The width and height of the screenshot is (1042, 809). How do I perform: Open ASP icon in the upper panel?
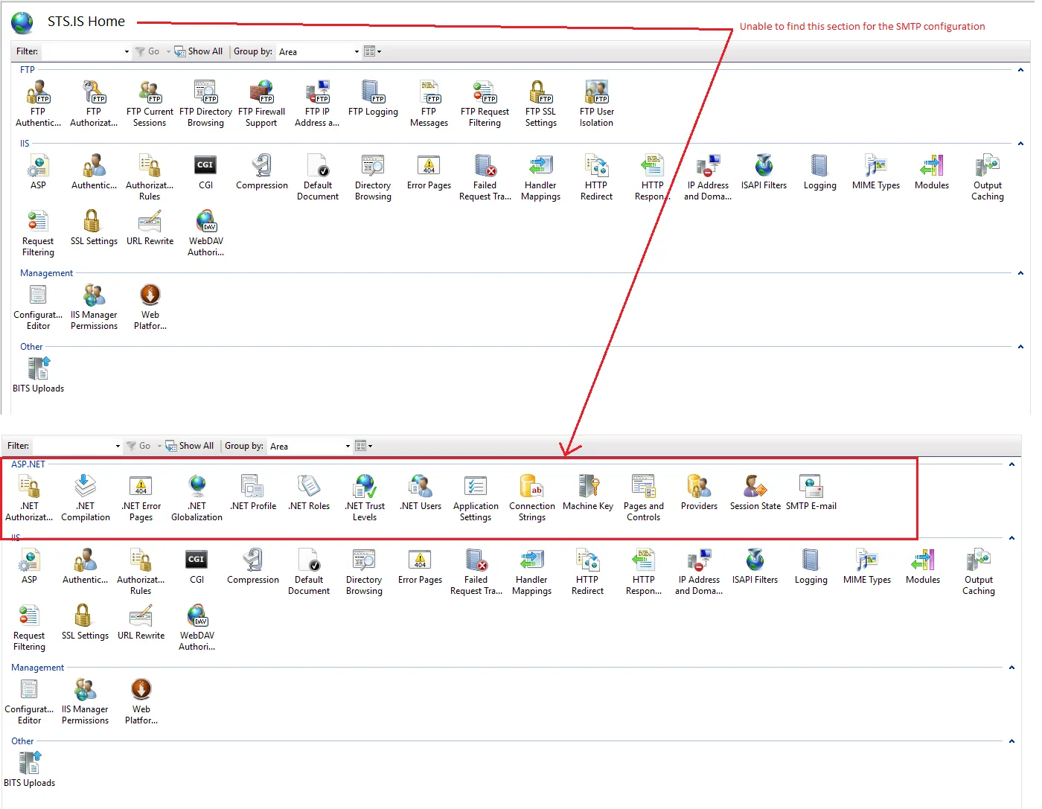(x=38, y=165)
